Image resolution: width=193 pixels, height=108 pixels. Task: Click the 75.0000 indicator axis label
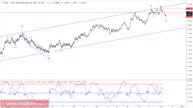(x=190, y=81)
